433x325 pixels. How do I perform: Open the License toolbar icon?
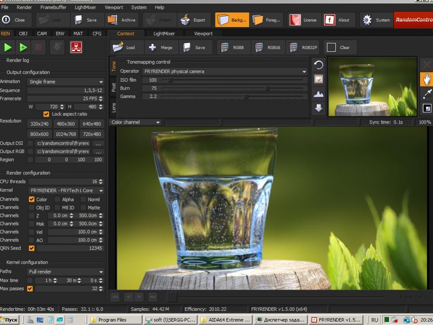[x=295, y=20]
